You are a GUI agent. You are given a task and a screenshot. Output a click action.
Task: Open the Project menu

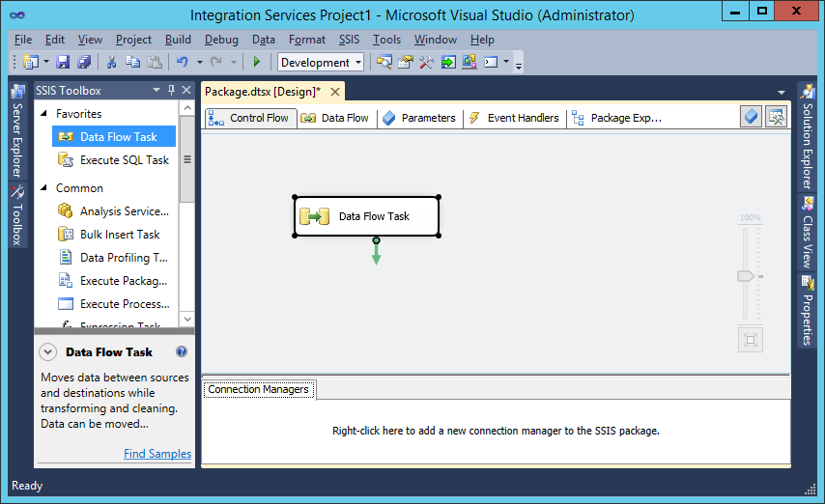133,40
